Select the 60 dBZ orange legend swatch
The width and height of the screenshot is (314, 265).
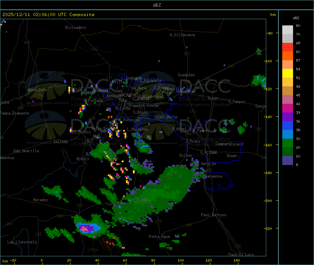[287, 56]
